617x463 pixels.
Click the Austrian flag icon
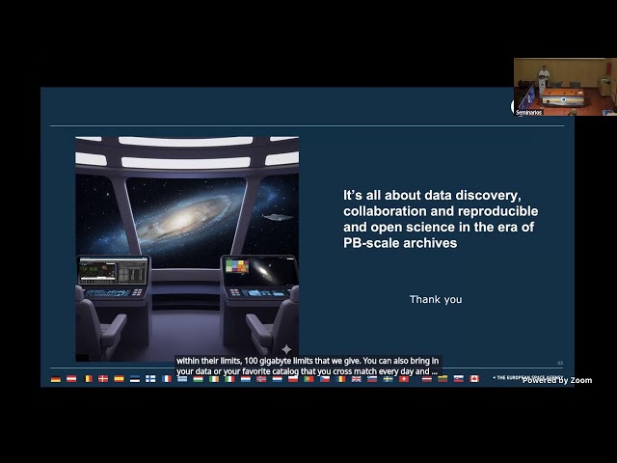pyautogui.click(x=71, y=379)
